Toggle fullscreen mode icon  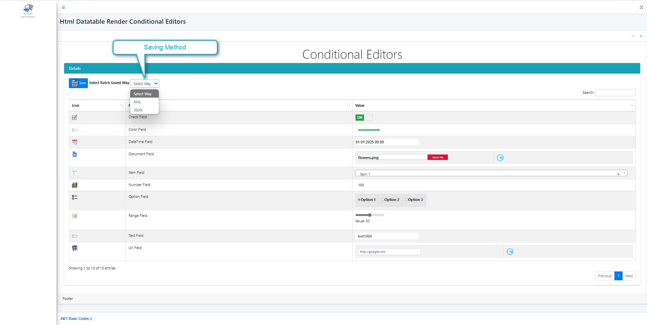(x=641, y=7)
